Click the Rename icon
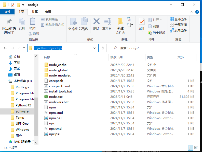Screen dimensions: 202x152 107,21
